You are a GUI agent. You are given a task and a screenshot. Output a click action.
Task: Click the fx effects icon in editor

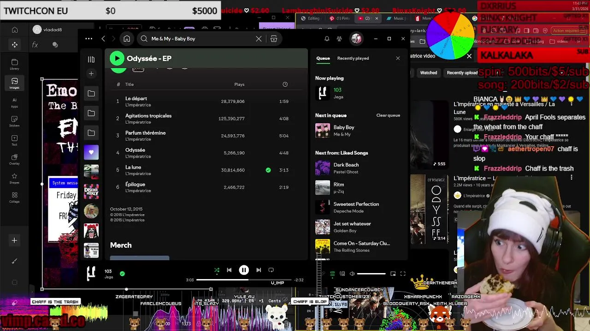pos(35,45)
